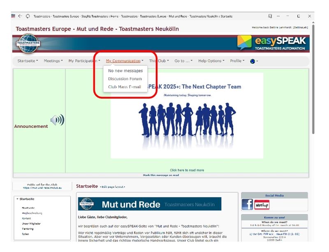Choose Club Mass E-mail menu entry
Image resolution: width=329 pixels, height=252 pixels.
(x=124, y=87)
